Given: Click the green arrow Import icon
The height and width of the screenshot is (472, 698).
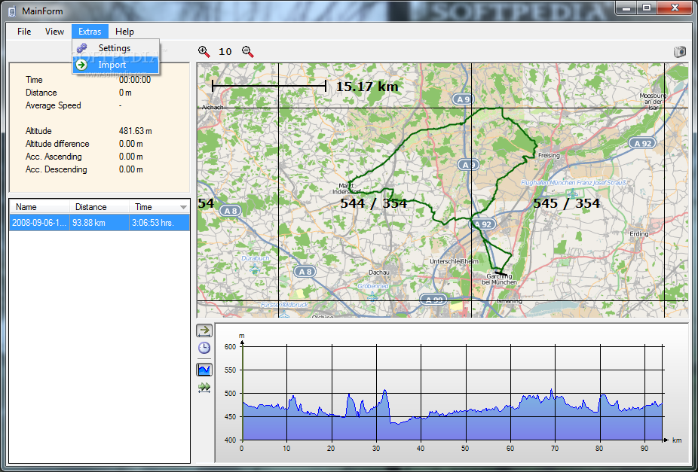Looking at the screenshot, I should [x=81, y=65].
